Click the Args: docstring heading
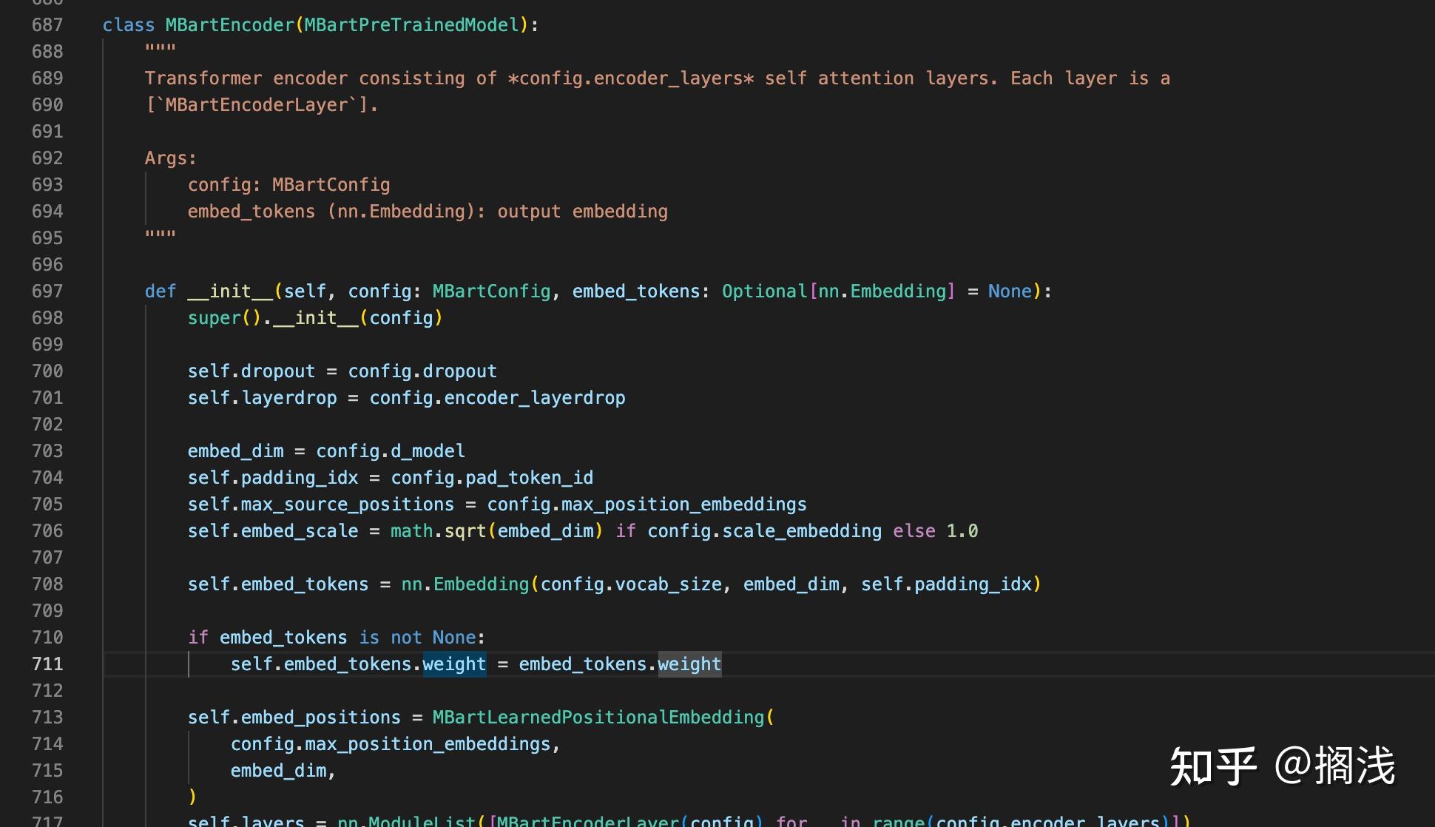This screenshot has height=827, width=1435. (x=171, y=158)
